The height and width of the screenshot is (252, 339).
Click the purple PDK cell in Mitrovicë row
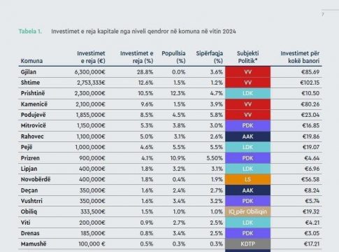(247, 125)
